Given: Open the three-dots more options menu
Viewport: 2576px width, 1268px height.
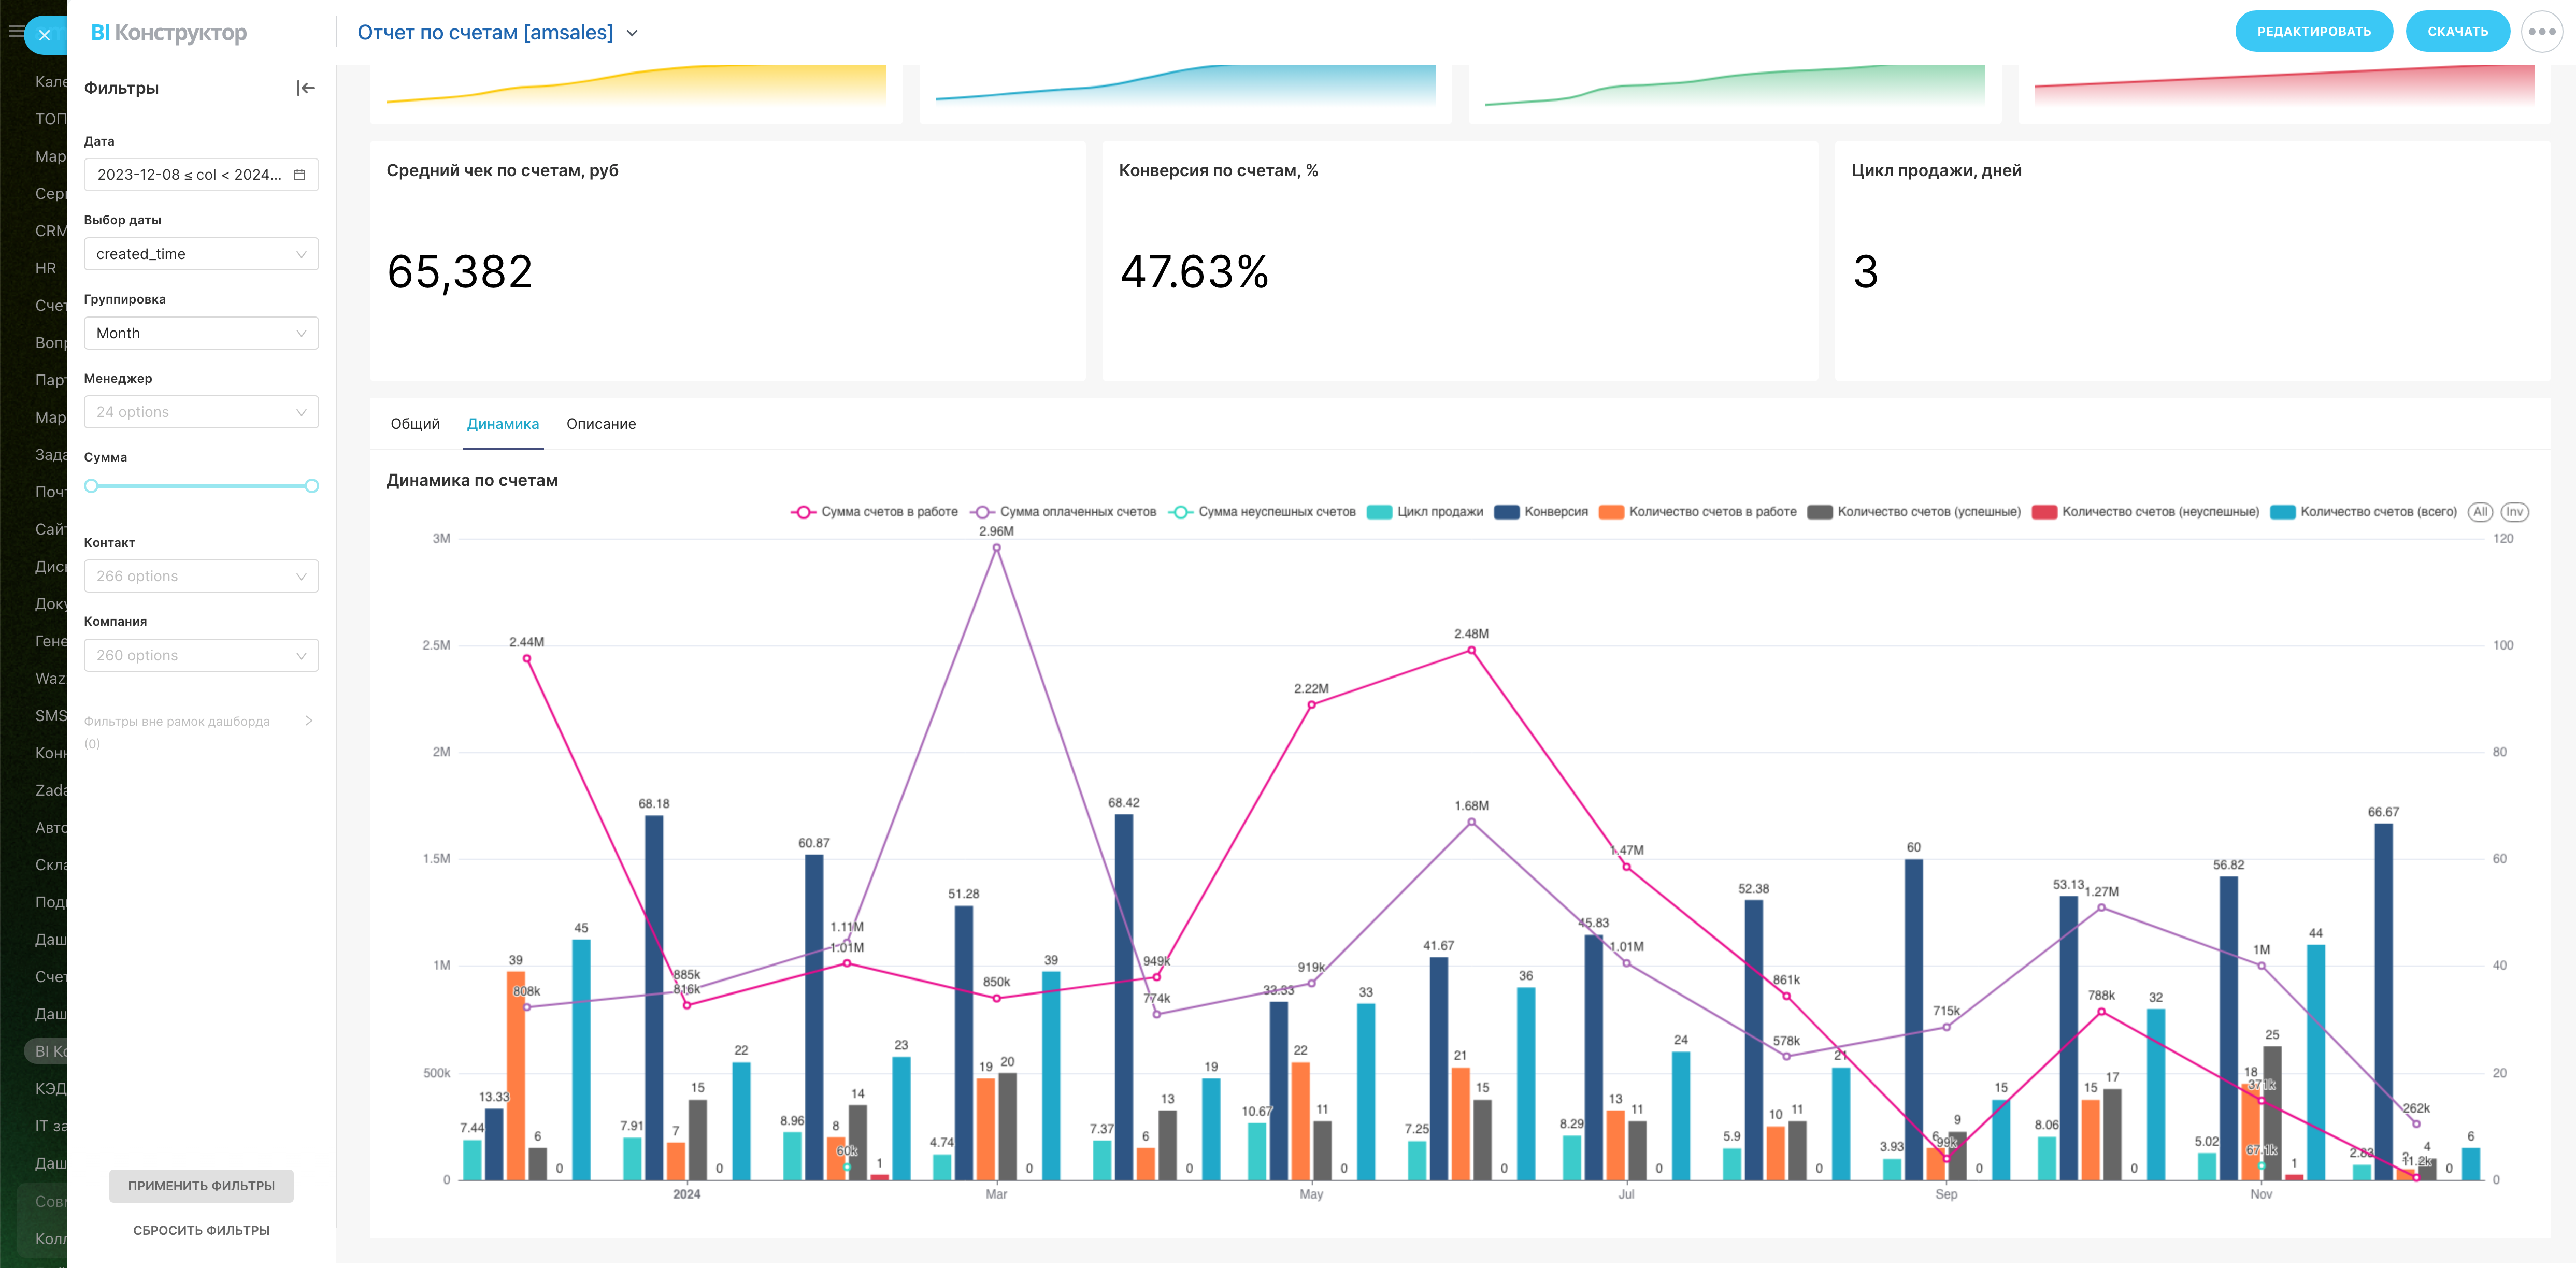Looking at the screenshot, I should 2541,32.
